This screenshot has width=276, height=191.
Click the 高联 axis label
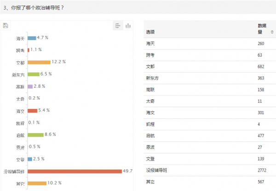[x=20, y=86]
